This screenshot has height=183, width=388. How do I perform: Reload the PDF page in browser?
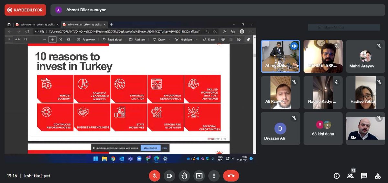click(x=27, y=31)
